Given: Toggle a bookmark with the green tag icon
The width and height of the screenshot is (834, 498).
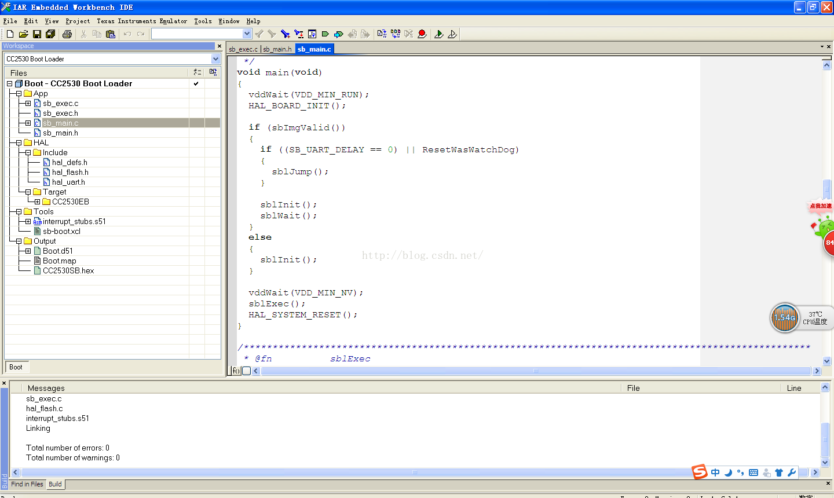Looking at the screenshot, I should (325, 34).
